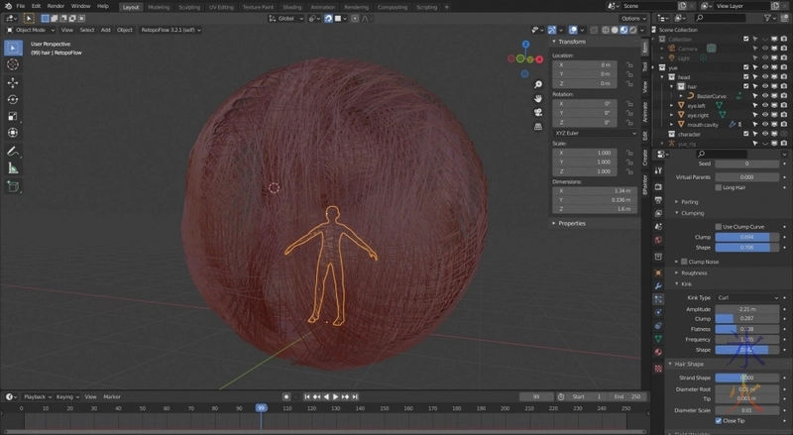Uncheck the Close Tip checkbox
793x435 pixels.
[x=719, y=420]
